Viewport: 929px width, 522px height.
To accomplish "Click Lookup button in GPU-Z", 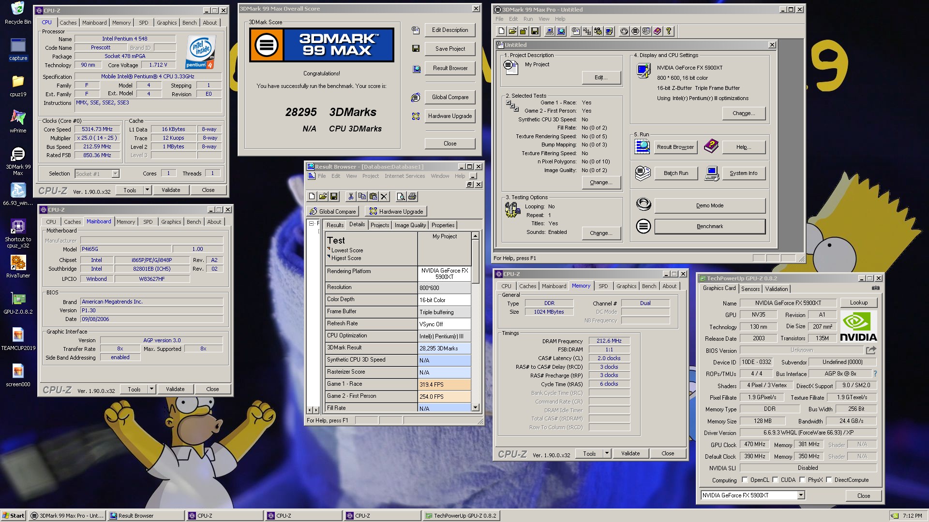I will [859, 303].
